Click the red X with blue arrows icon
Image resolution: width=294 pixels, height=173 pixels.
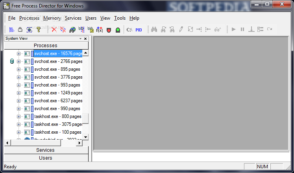click(x=63, y=29)
